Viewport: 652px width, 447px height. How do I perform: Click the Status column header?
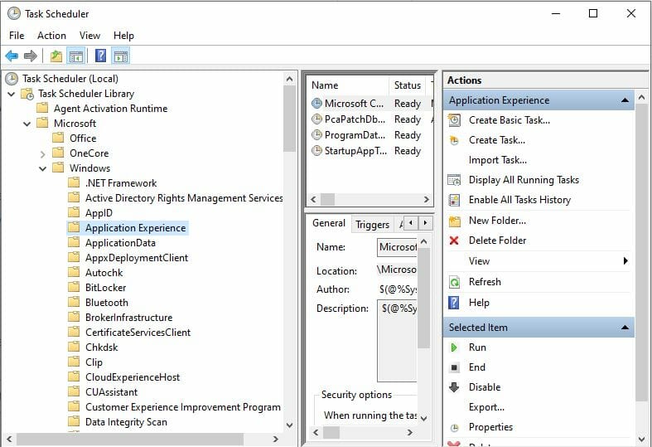pos(408,85)
